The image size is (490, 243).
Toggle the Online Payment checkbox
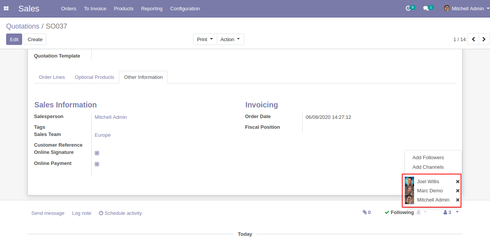97,164
